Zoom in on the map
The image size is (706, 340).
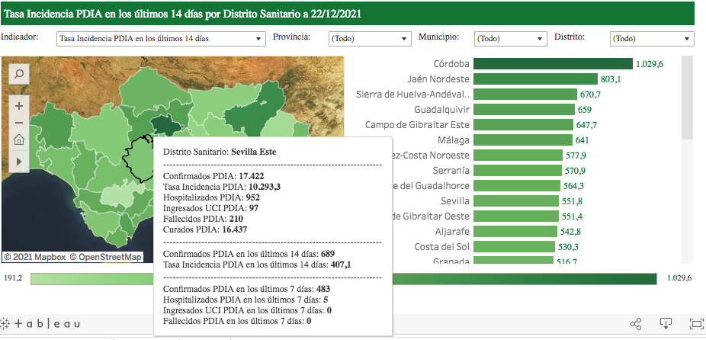pyautogui.click(x=19, y=105)
